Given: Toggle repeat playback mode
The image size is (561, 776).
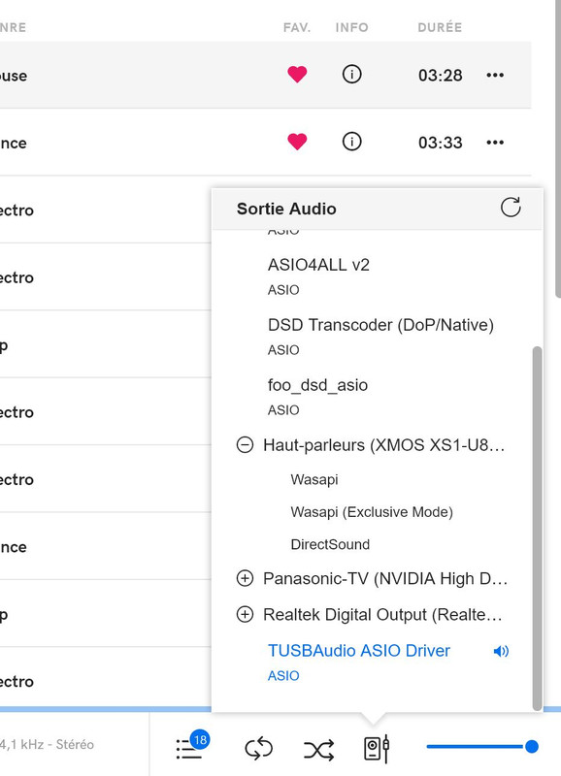Looking at the screenshot, I should pos(258,748).
